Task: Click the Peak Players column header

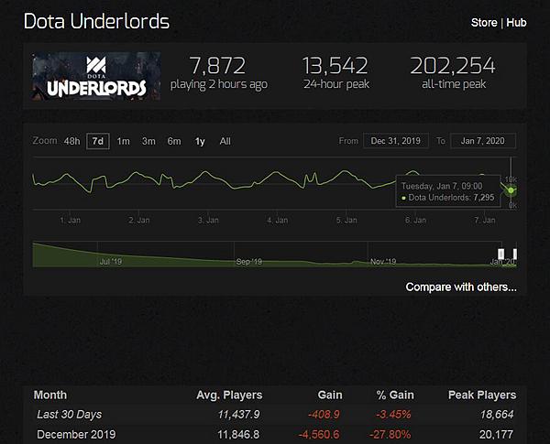Action: [x=482, y=395]
